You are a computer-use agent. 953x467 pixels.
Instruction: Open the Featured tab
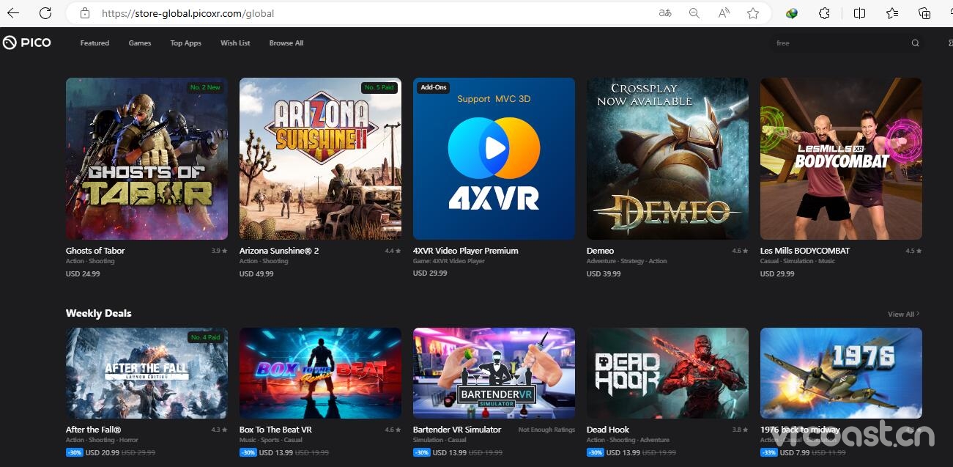click(94, 43)
